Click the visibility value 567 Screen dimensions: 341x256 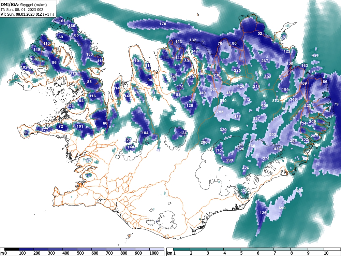point(213,89)
